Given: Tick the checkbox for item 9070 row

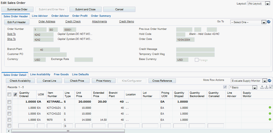Looking at the screenshot, I should 9,119.
